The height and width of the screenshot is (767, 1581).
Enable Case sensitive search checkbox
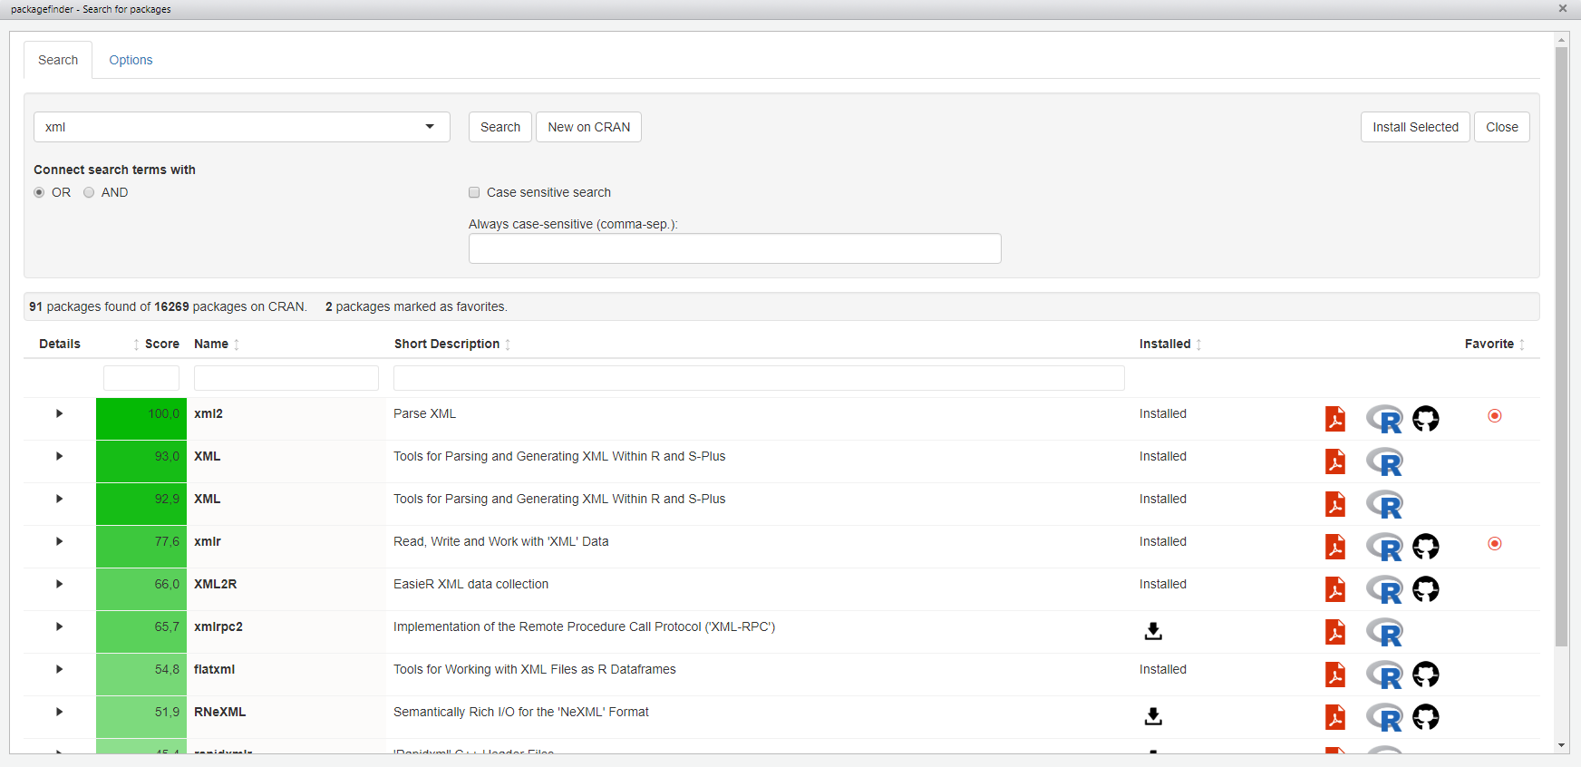click(474, 192)
